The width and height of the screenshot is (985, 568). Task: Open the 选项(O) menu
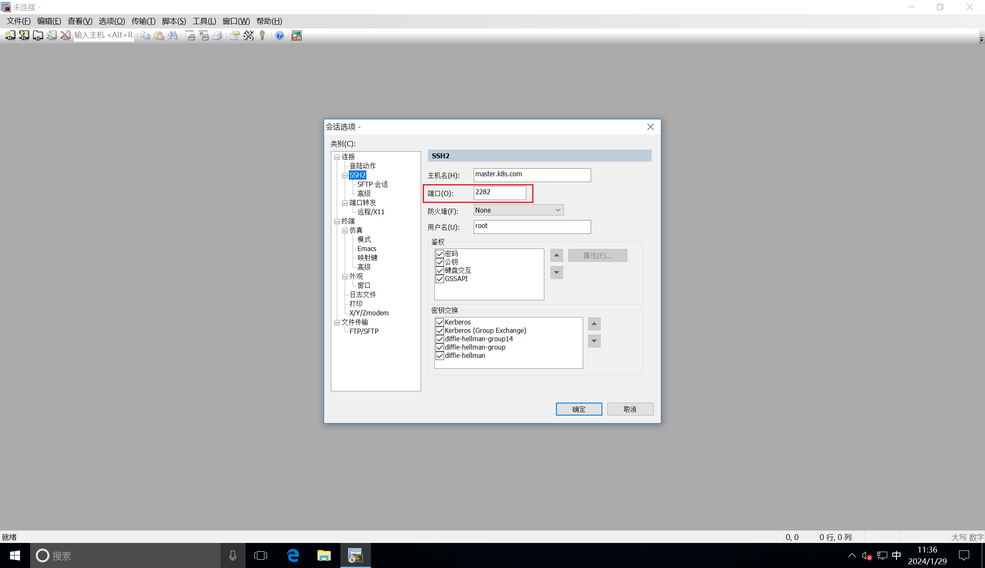pyautogui.click(x=112, y=21)
